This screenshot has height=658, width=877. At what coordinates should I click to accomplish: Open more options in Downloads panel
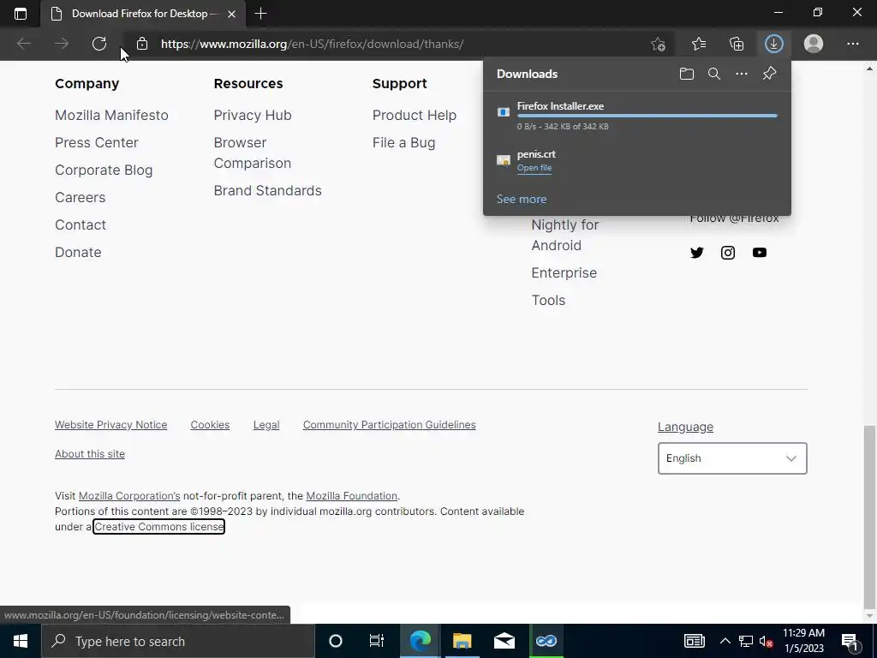coord(742,74)
